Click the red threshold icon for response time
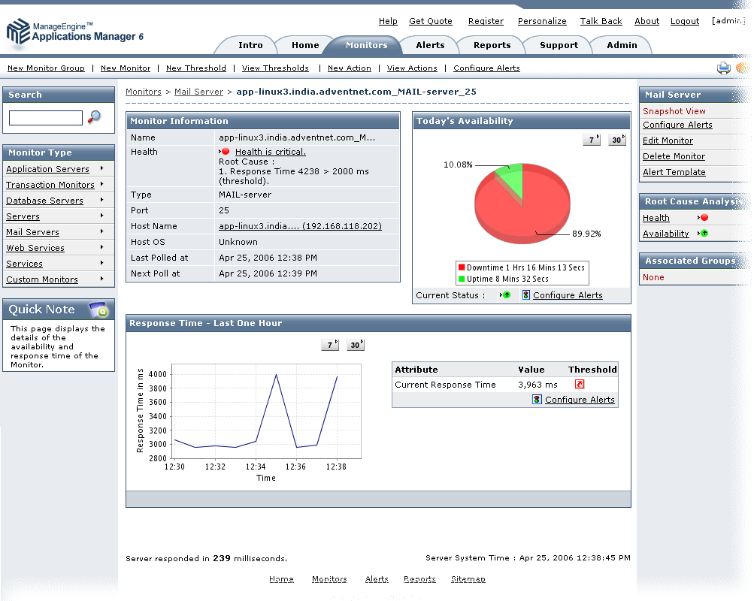 pos(580,384)
